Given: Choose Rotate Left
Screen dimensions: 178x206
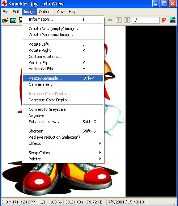Looking at the screenshot, I should coord(63,44).
